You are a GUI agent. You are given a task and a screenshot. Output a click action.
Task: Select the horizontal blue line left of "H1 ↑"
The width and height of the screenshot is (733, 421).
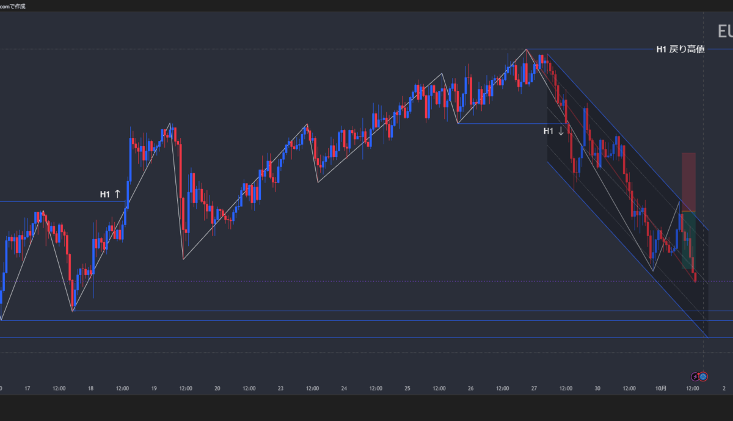49,201
